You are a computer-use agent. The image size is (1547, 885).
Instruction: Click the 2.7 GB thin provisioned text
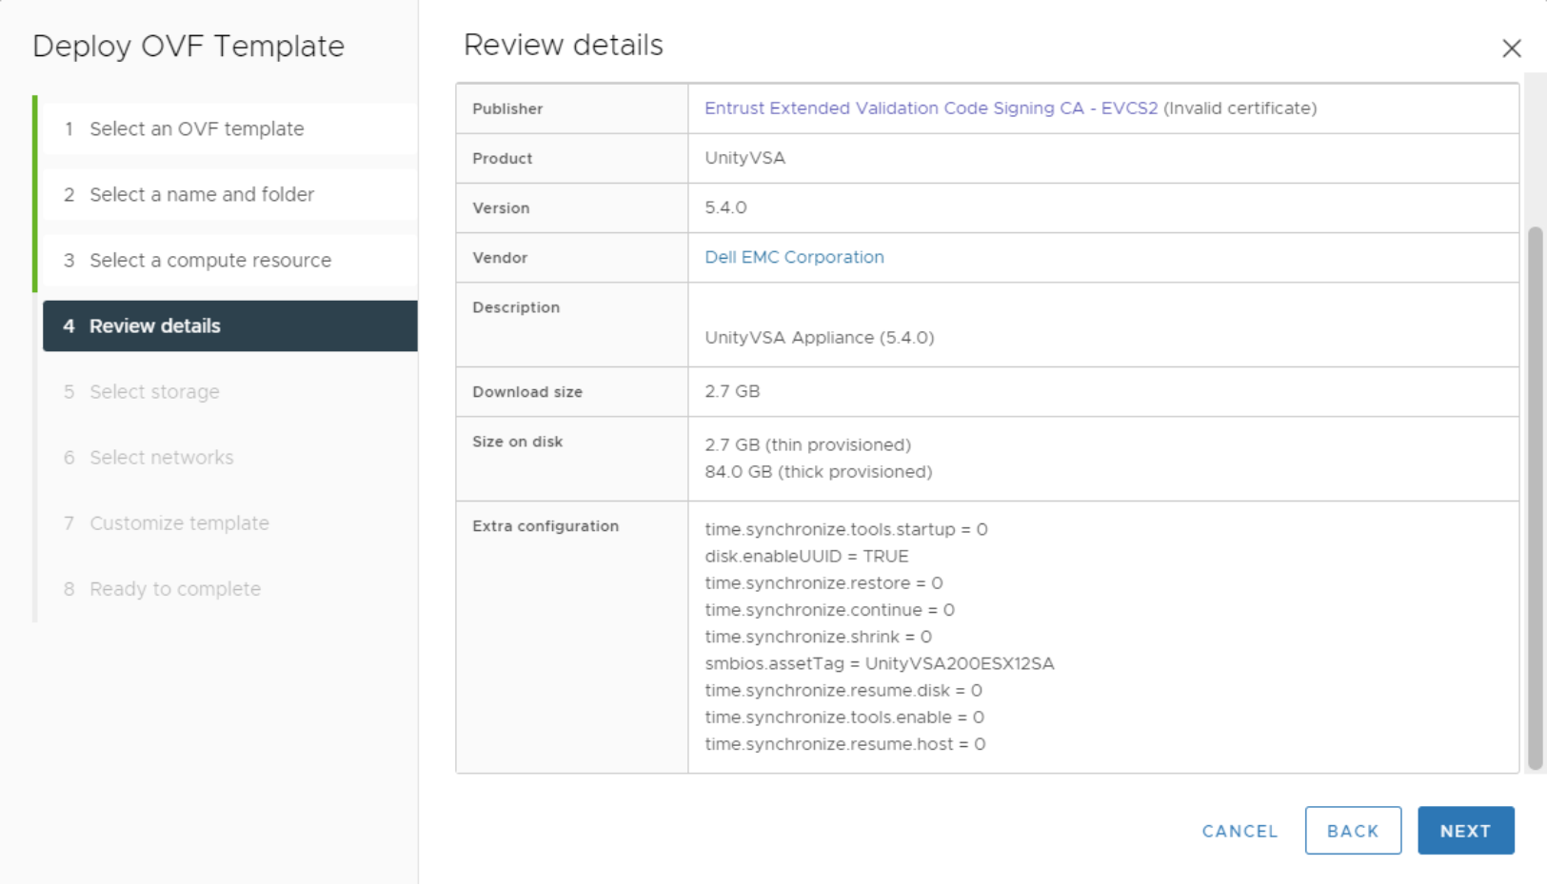(x=808, y=445)
